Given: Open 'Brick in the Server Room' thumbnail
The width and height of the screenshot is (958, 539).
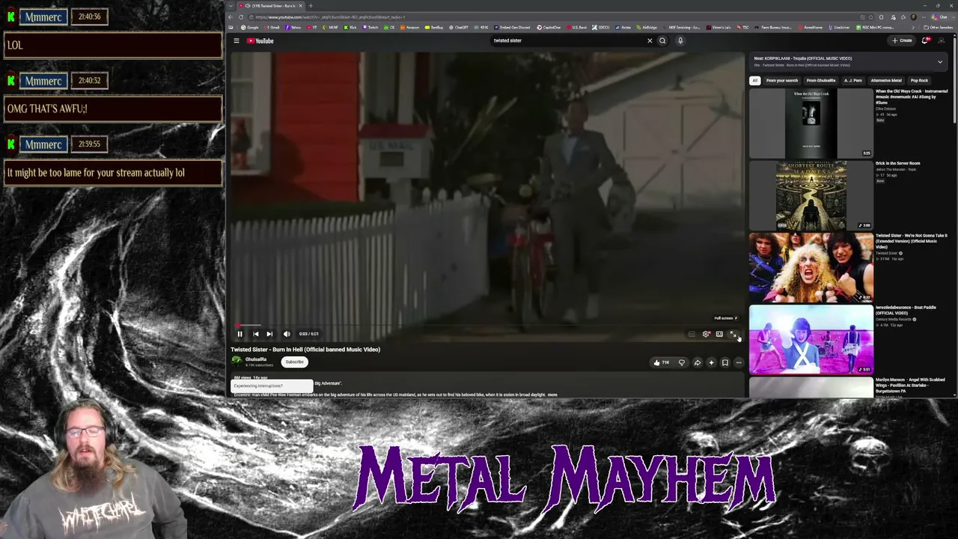Looking at the screenshot, I should (x=811, y=195).
